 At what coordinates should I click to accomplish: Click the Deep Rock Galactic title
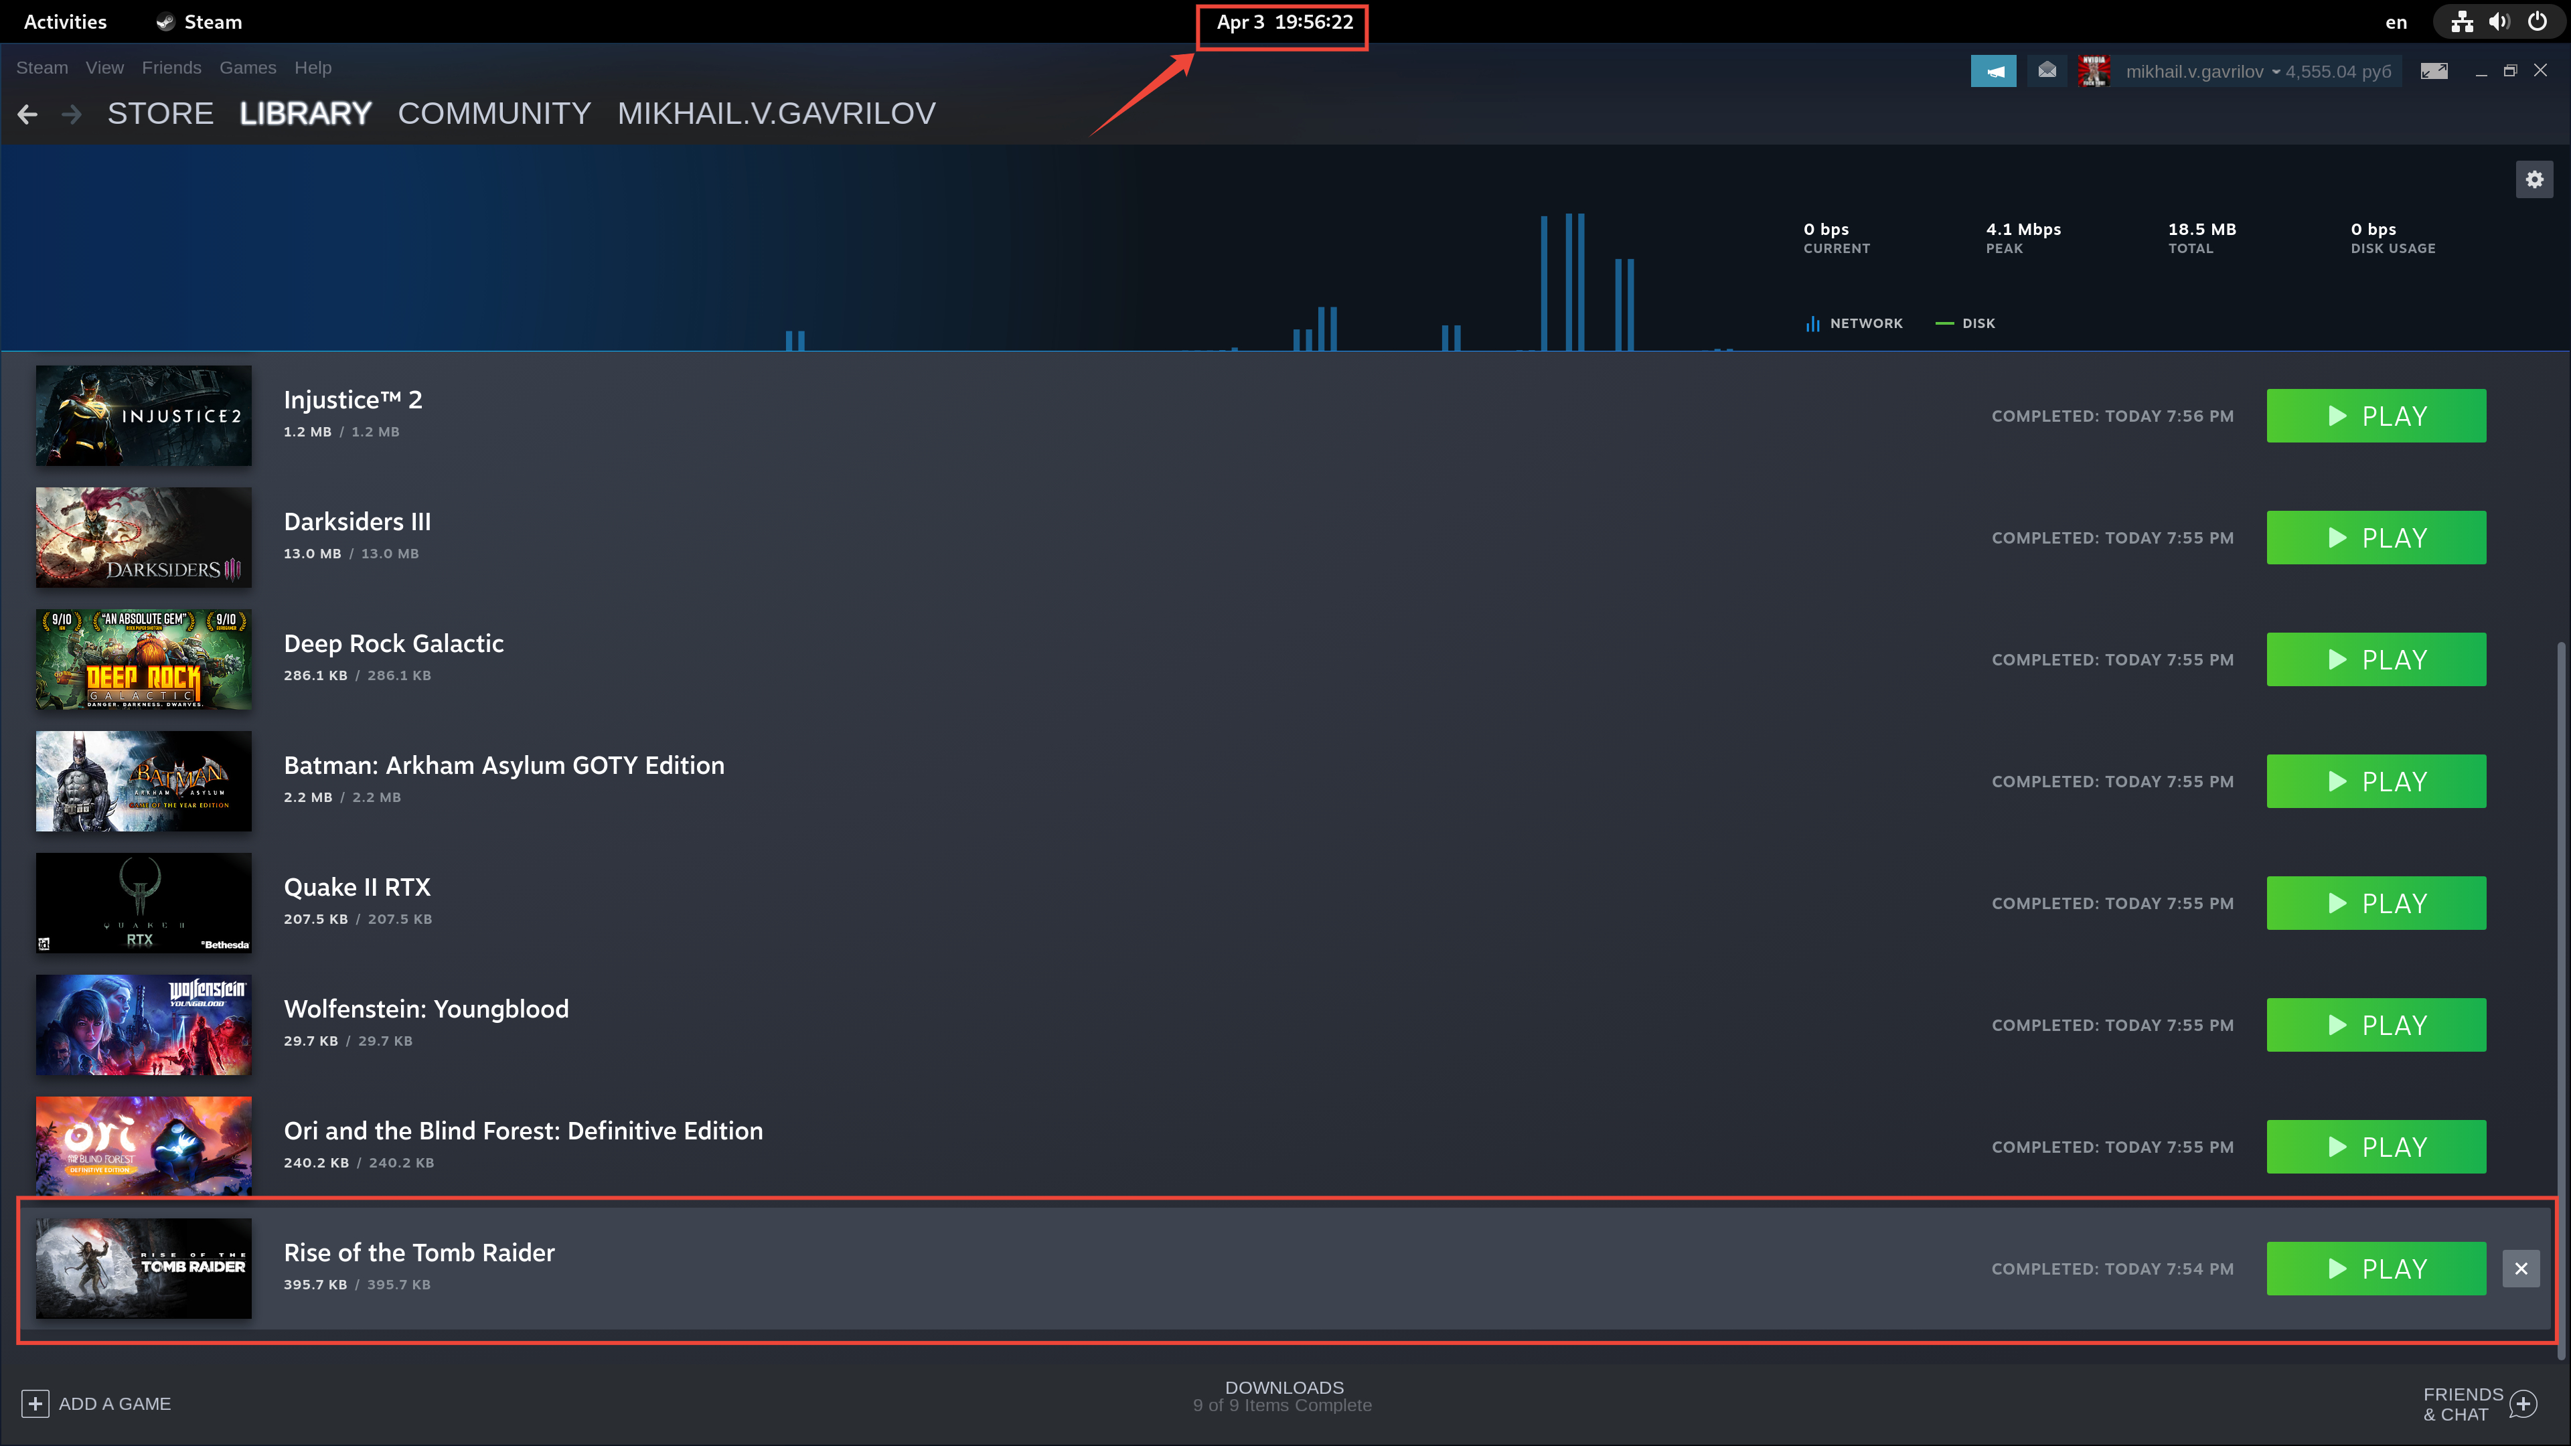[x=394, y=643]
